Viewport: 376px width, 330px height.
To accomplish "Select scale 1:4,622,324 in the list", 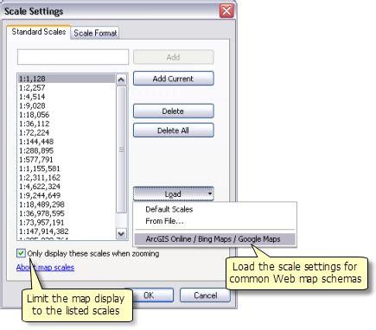I will 67,187.
